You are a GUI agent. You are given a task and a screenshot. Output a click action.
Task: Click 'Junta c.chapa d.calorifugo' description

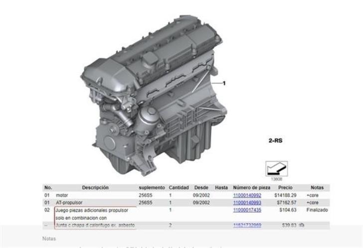(x=95, y=225)
